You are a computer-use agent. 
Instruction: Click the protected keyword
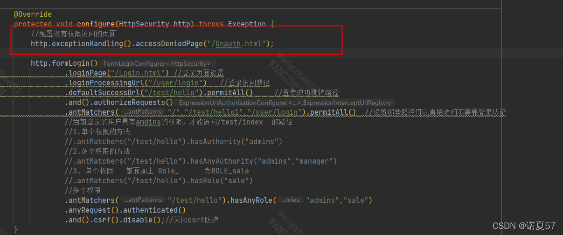[x=33, y=24]
